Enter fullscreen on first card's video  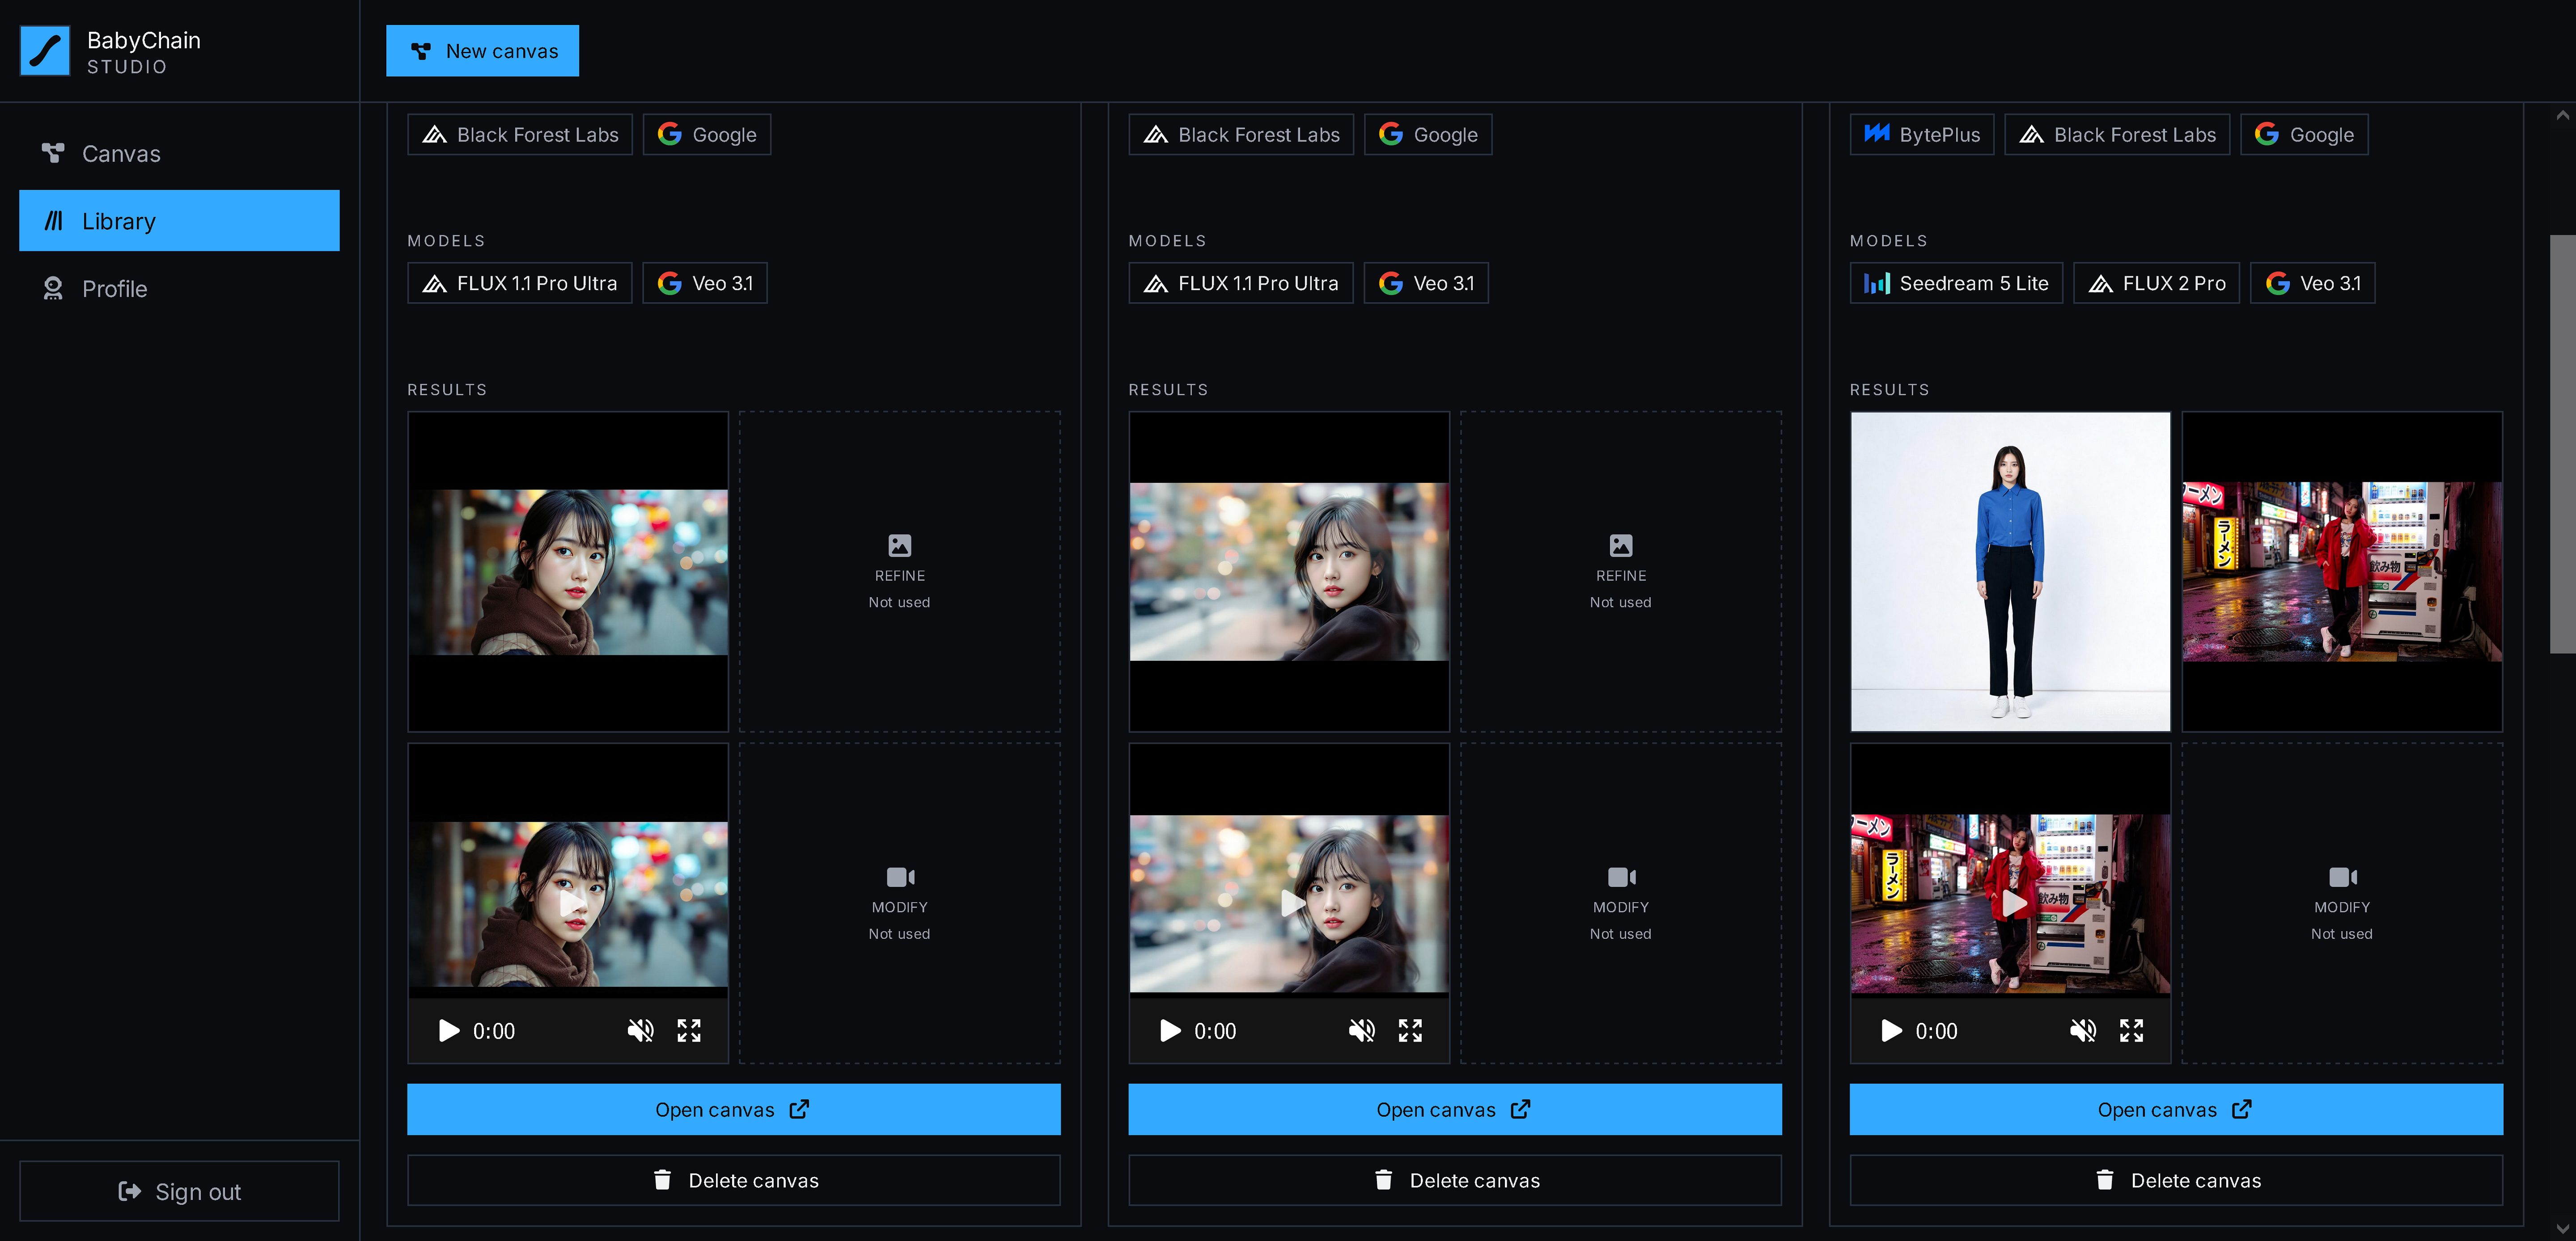click(689, 1031)
